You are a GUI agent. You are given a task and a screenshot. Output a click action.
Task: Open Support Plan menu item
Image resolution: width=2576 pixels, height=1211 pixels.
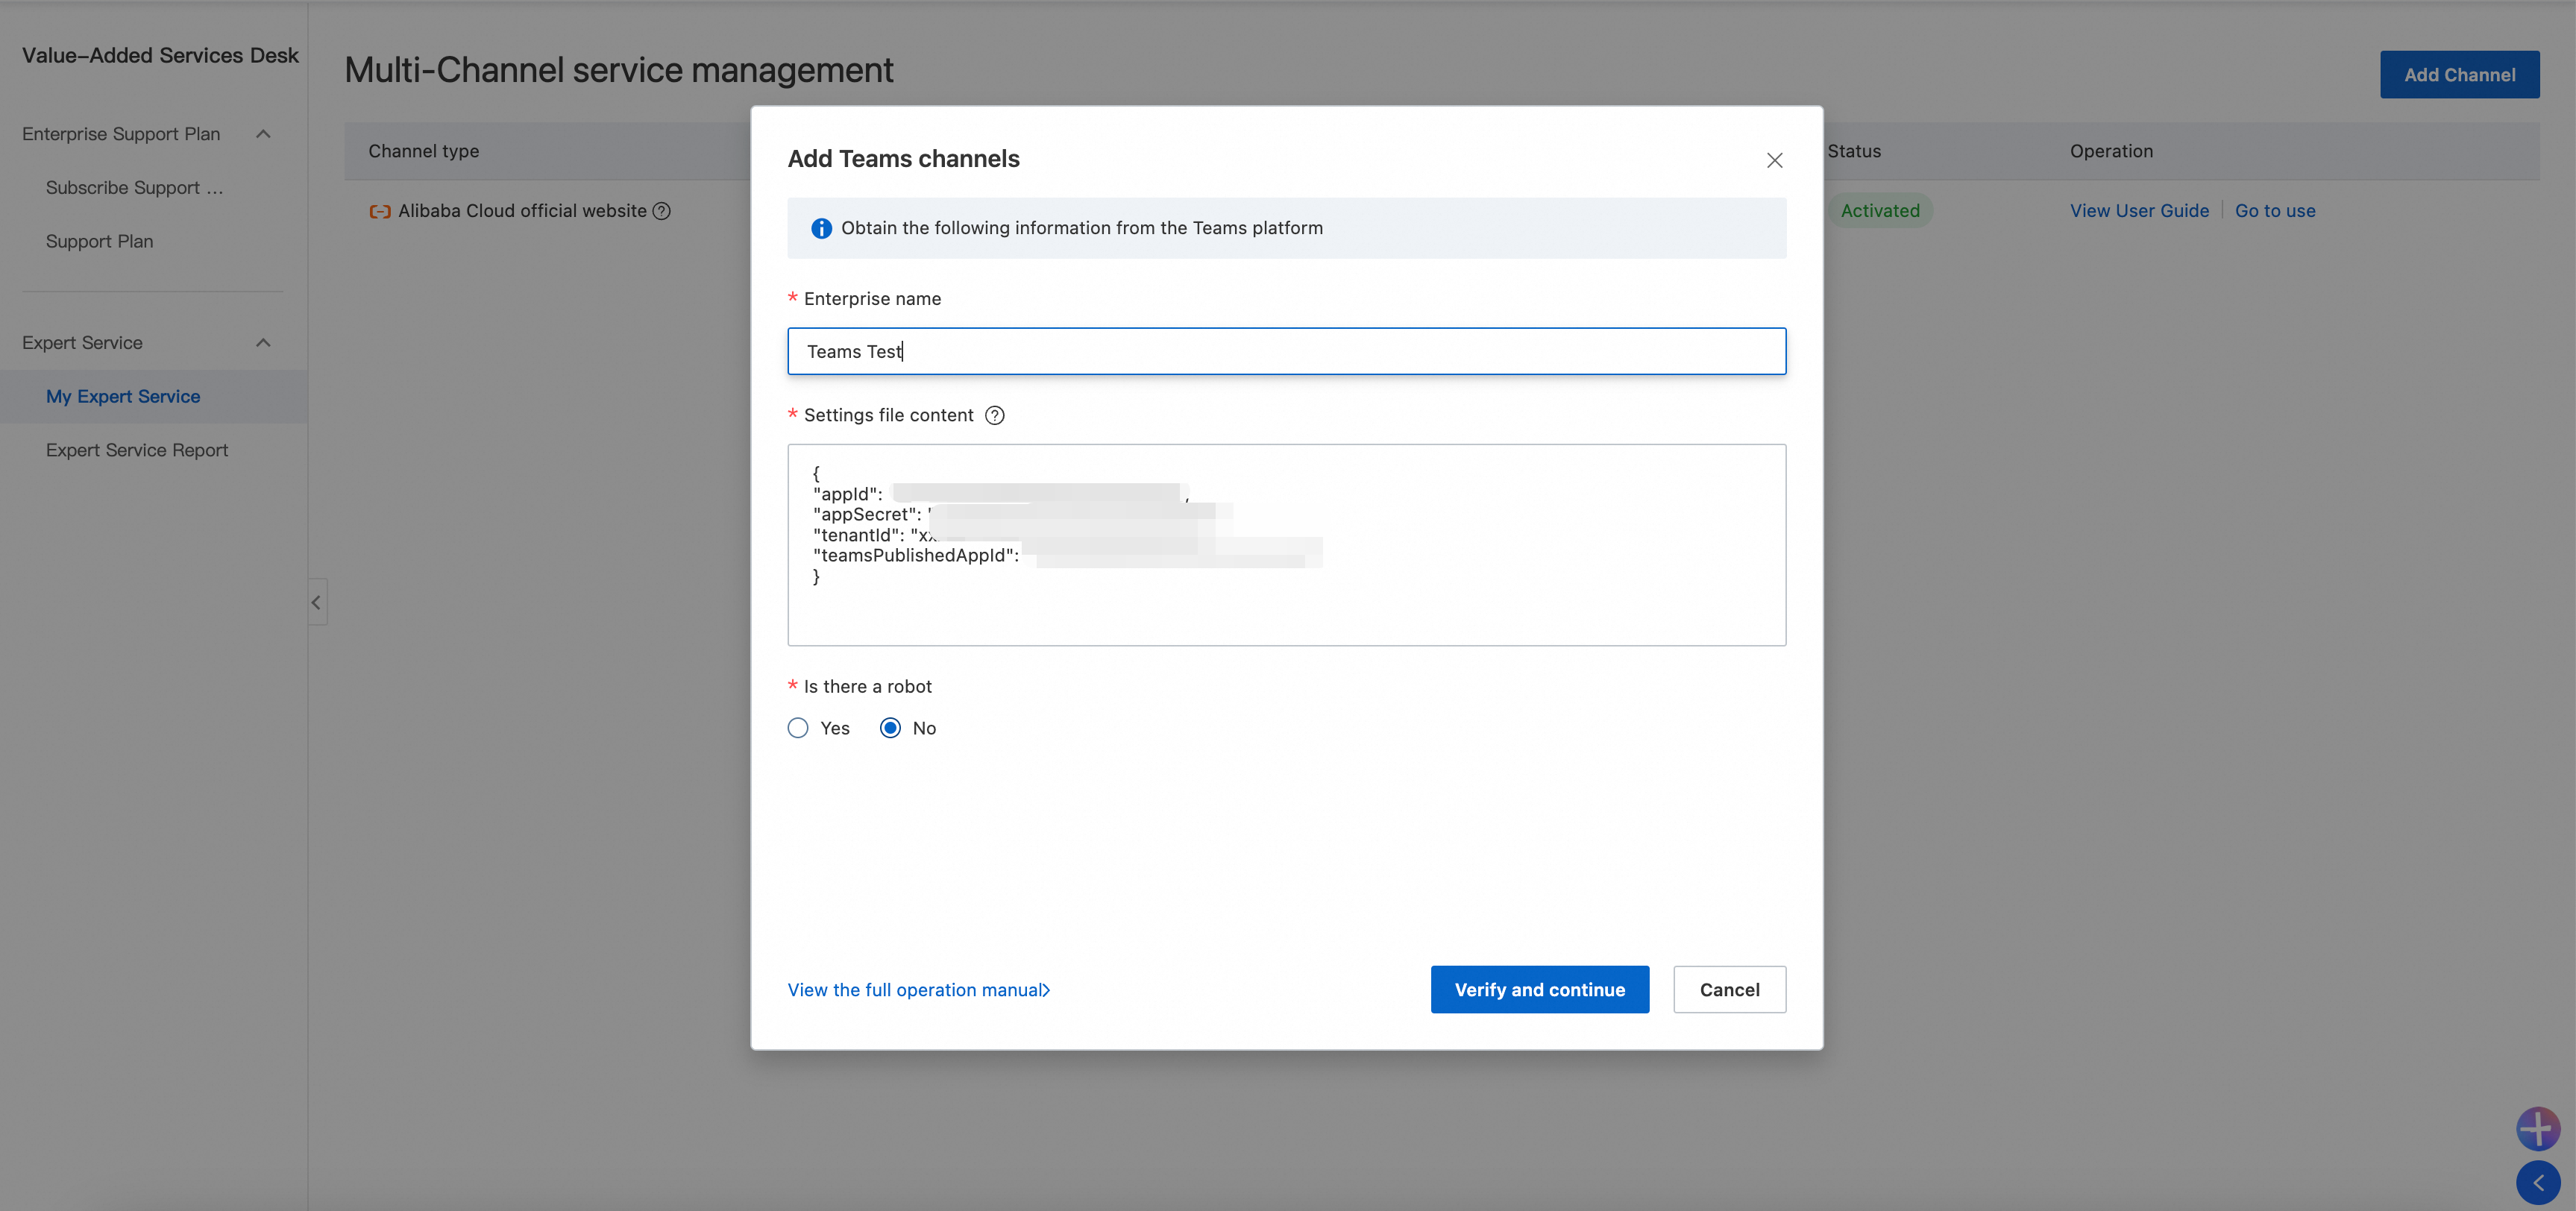coord(99,241)
